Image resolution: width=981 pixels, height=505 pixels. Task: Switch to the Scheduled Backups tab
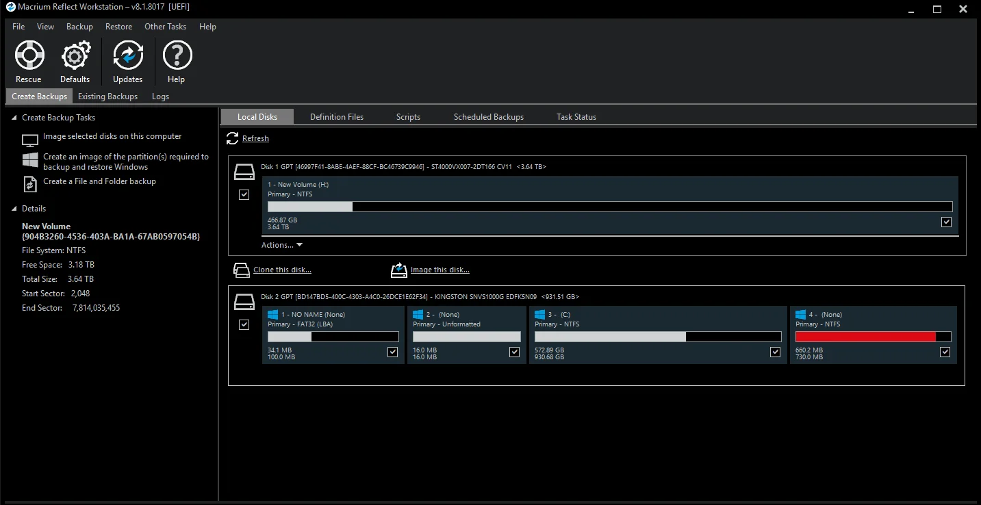tap(488, 117)
